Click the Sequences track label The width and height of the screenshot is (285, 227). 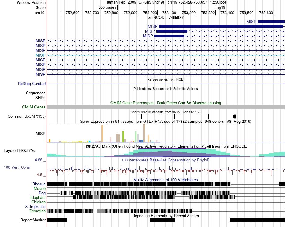(36, 93)
